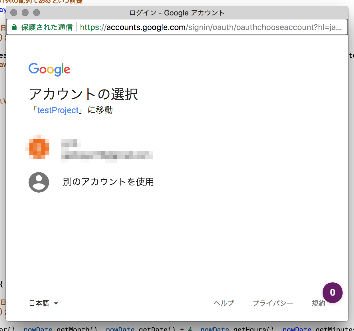Click the アカウントの選択 heading

tap(84, 94)
